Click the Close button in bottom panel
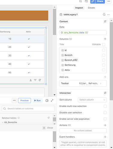Image resolution: width=113 pixels, height=149 pixels. point(48,128)
